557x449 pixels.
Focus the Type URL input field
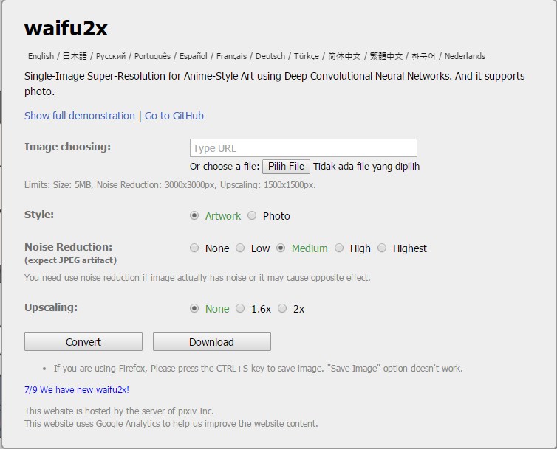pos(304,148)
